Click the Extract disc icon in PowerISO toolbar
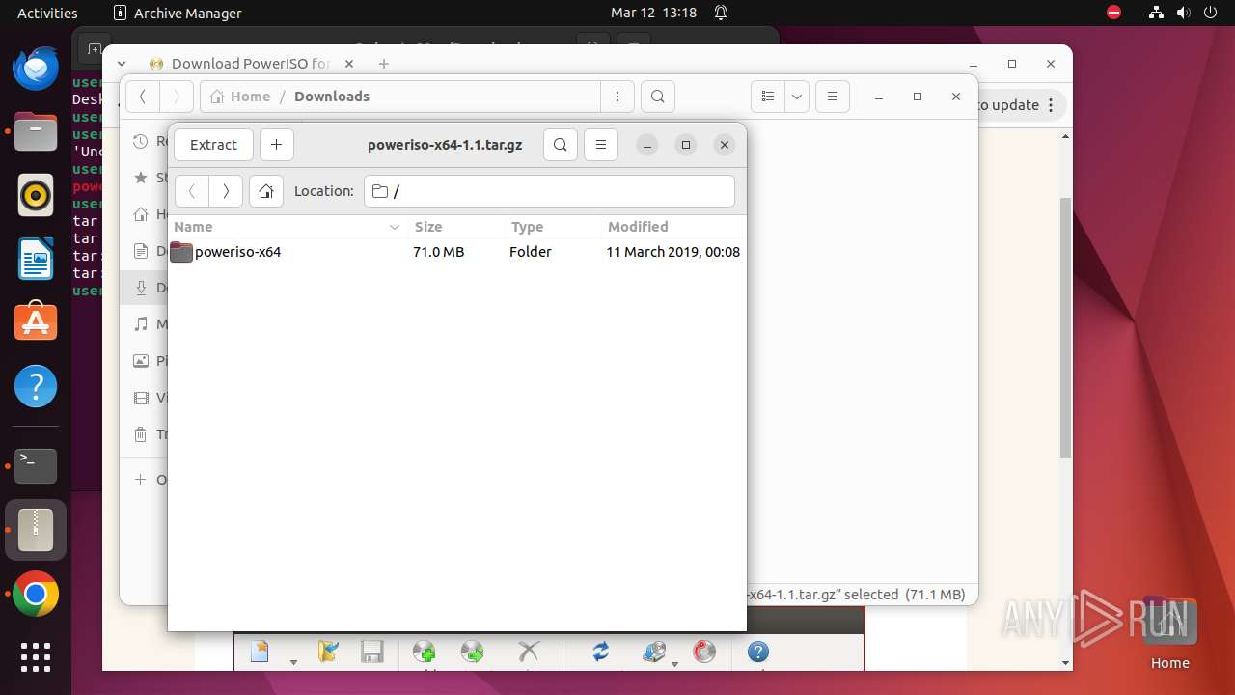 [x=473, y=652]
